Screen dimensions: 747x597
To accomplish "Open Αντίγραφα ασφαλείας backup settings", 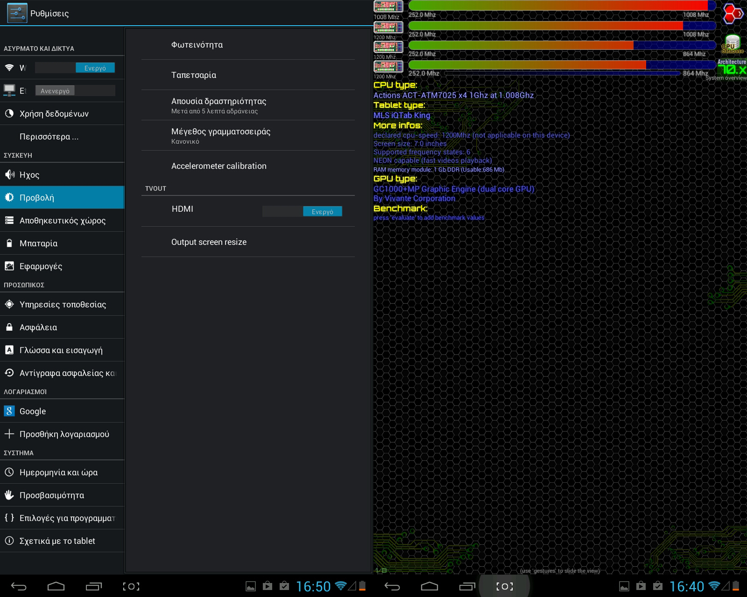I will click(x=62, y=373).
